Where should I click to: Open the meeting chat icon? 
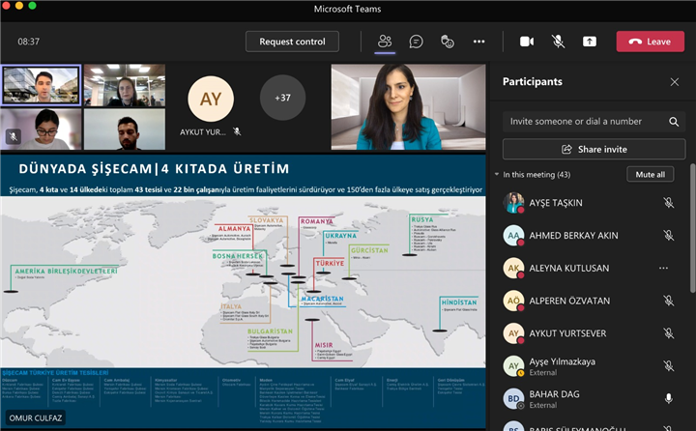[x=416, y=42]
